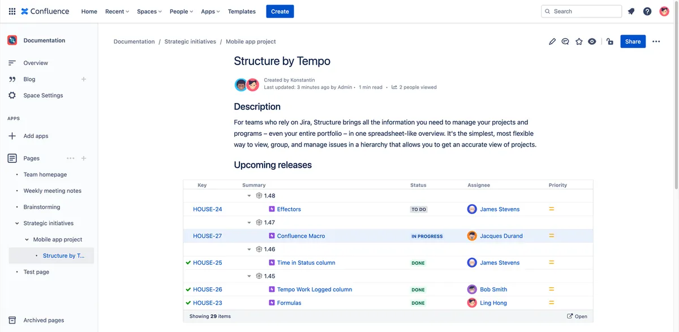Screen dimensions: 679x332
Task: Click the IN PROGRESS status badge
Action: click(427, 236)
